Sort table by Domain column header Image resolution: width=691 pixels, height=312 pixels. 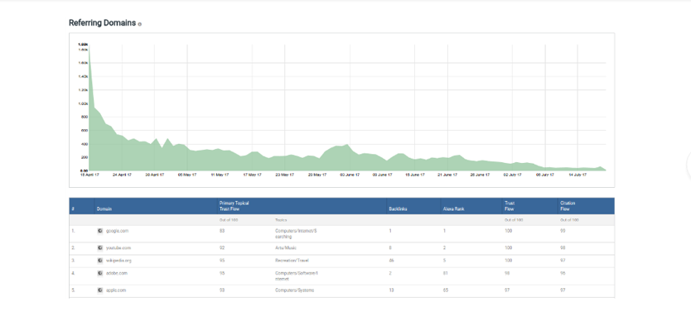click(104, 209)
